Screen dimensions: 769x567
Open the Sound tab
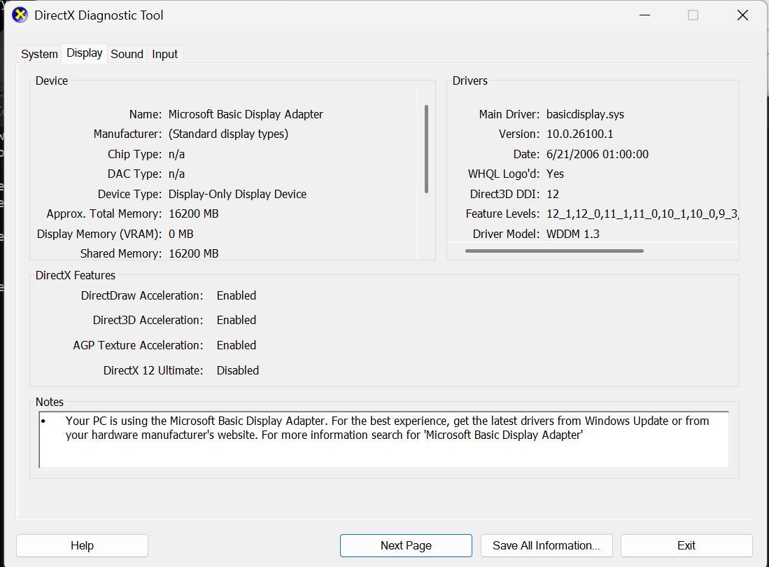tap(127, 54)
